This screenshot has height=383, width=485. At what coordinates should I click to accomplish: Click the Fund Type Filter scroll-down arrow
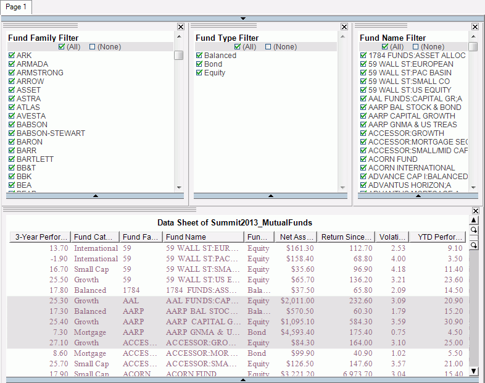[x=342, y=188]
